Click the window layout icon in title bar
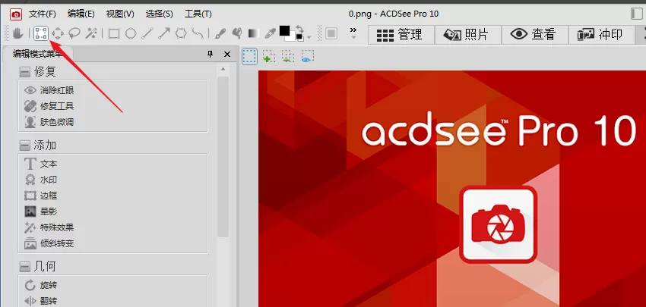 [x=637, y=14]
